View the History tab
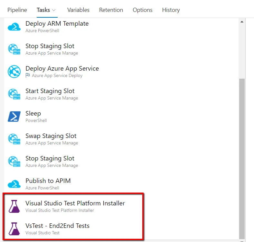 (x=171, y=10)
